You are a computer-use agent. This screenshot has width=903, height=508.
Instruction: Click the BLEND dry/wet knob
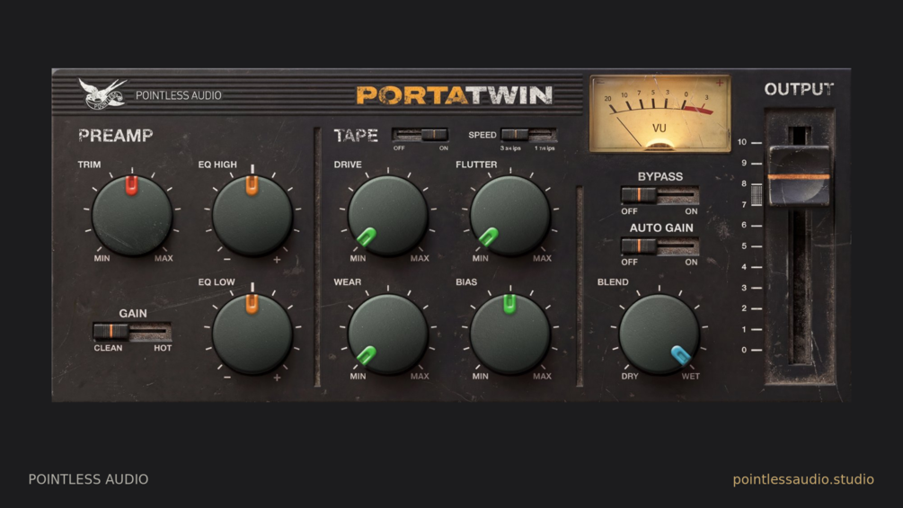pyautogui.click(x=659, y=334)
